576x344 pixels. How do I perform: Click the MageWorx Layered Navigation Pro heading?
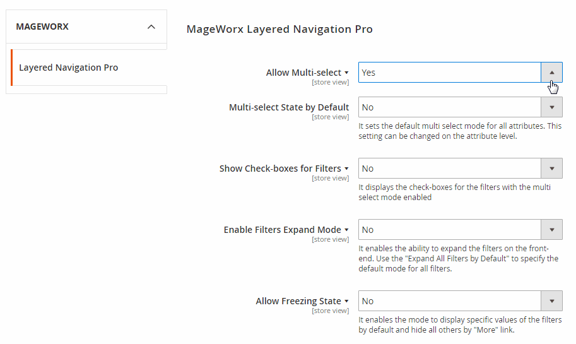point(279,29)
